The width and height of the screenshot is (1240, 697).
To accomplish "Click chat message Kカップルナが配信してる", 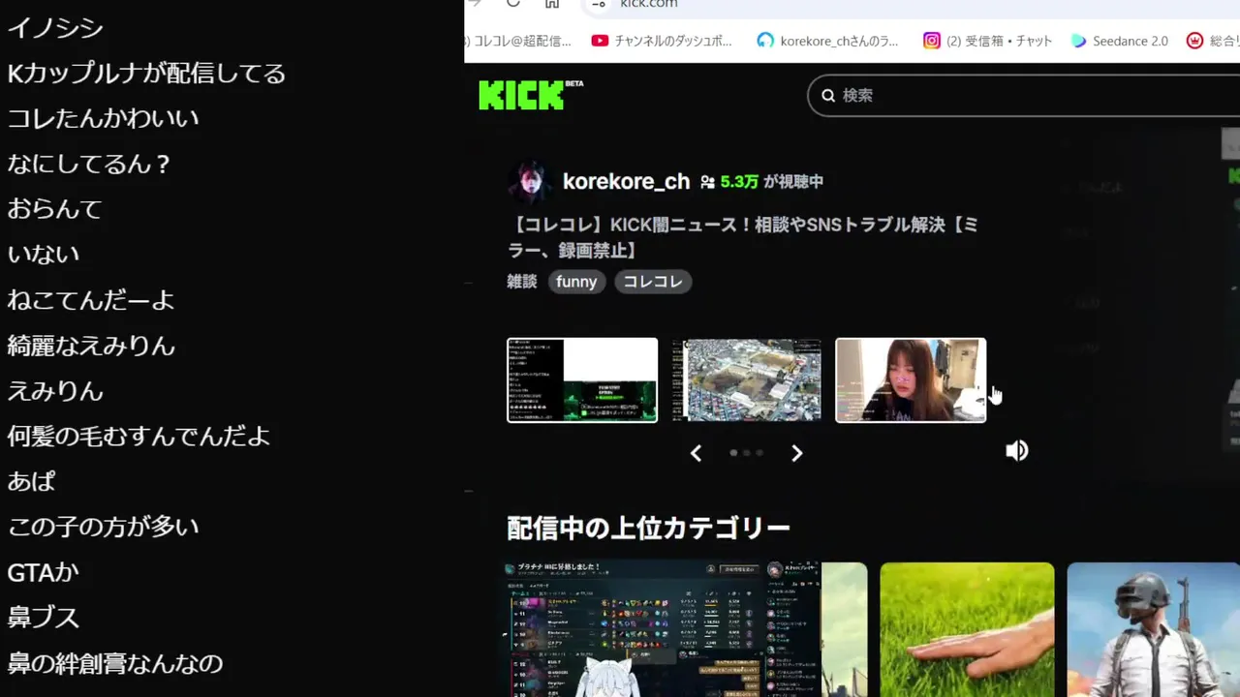I will pos(146,73).
